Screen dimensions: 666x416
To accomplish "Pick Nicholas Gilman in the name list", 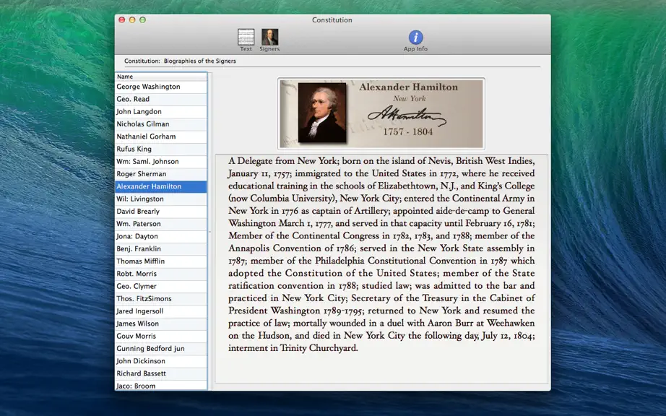I will [x=161, y=124].
